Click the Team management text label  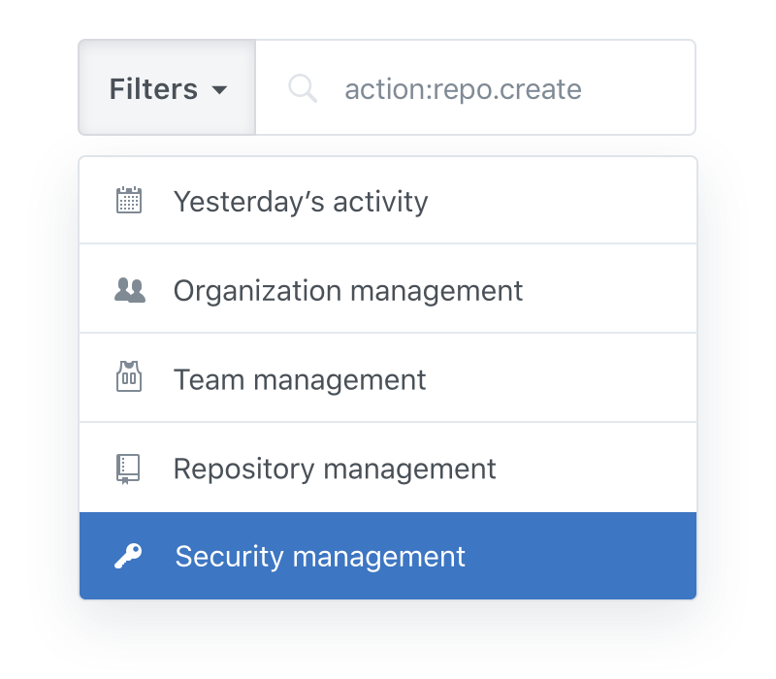(300, 380)
